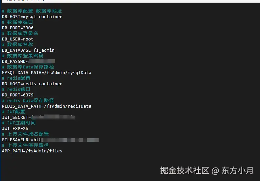Place cursor on RD_HOST=redis-container line
Screen dimensions: 260x181
click(32, 84)
